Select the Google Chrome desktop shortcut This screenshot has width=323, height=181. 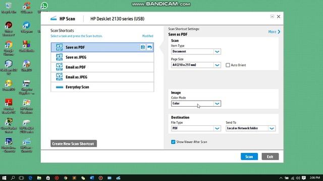(9, 48)
